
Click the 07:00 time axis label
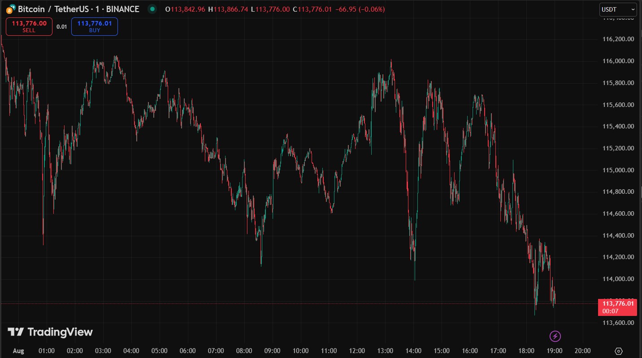click(216, 351)
